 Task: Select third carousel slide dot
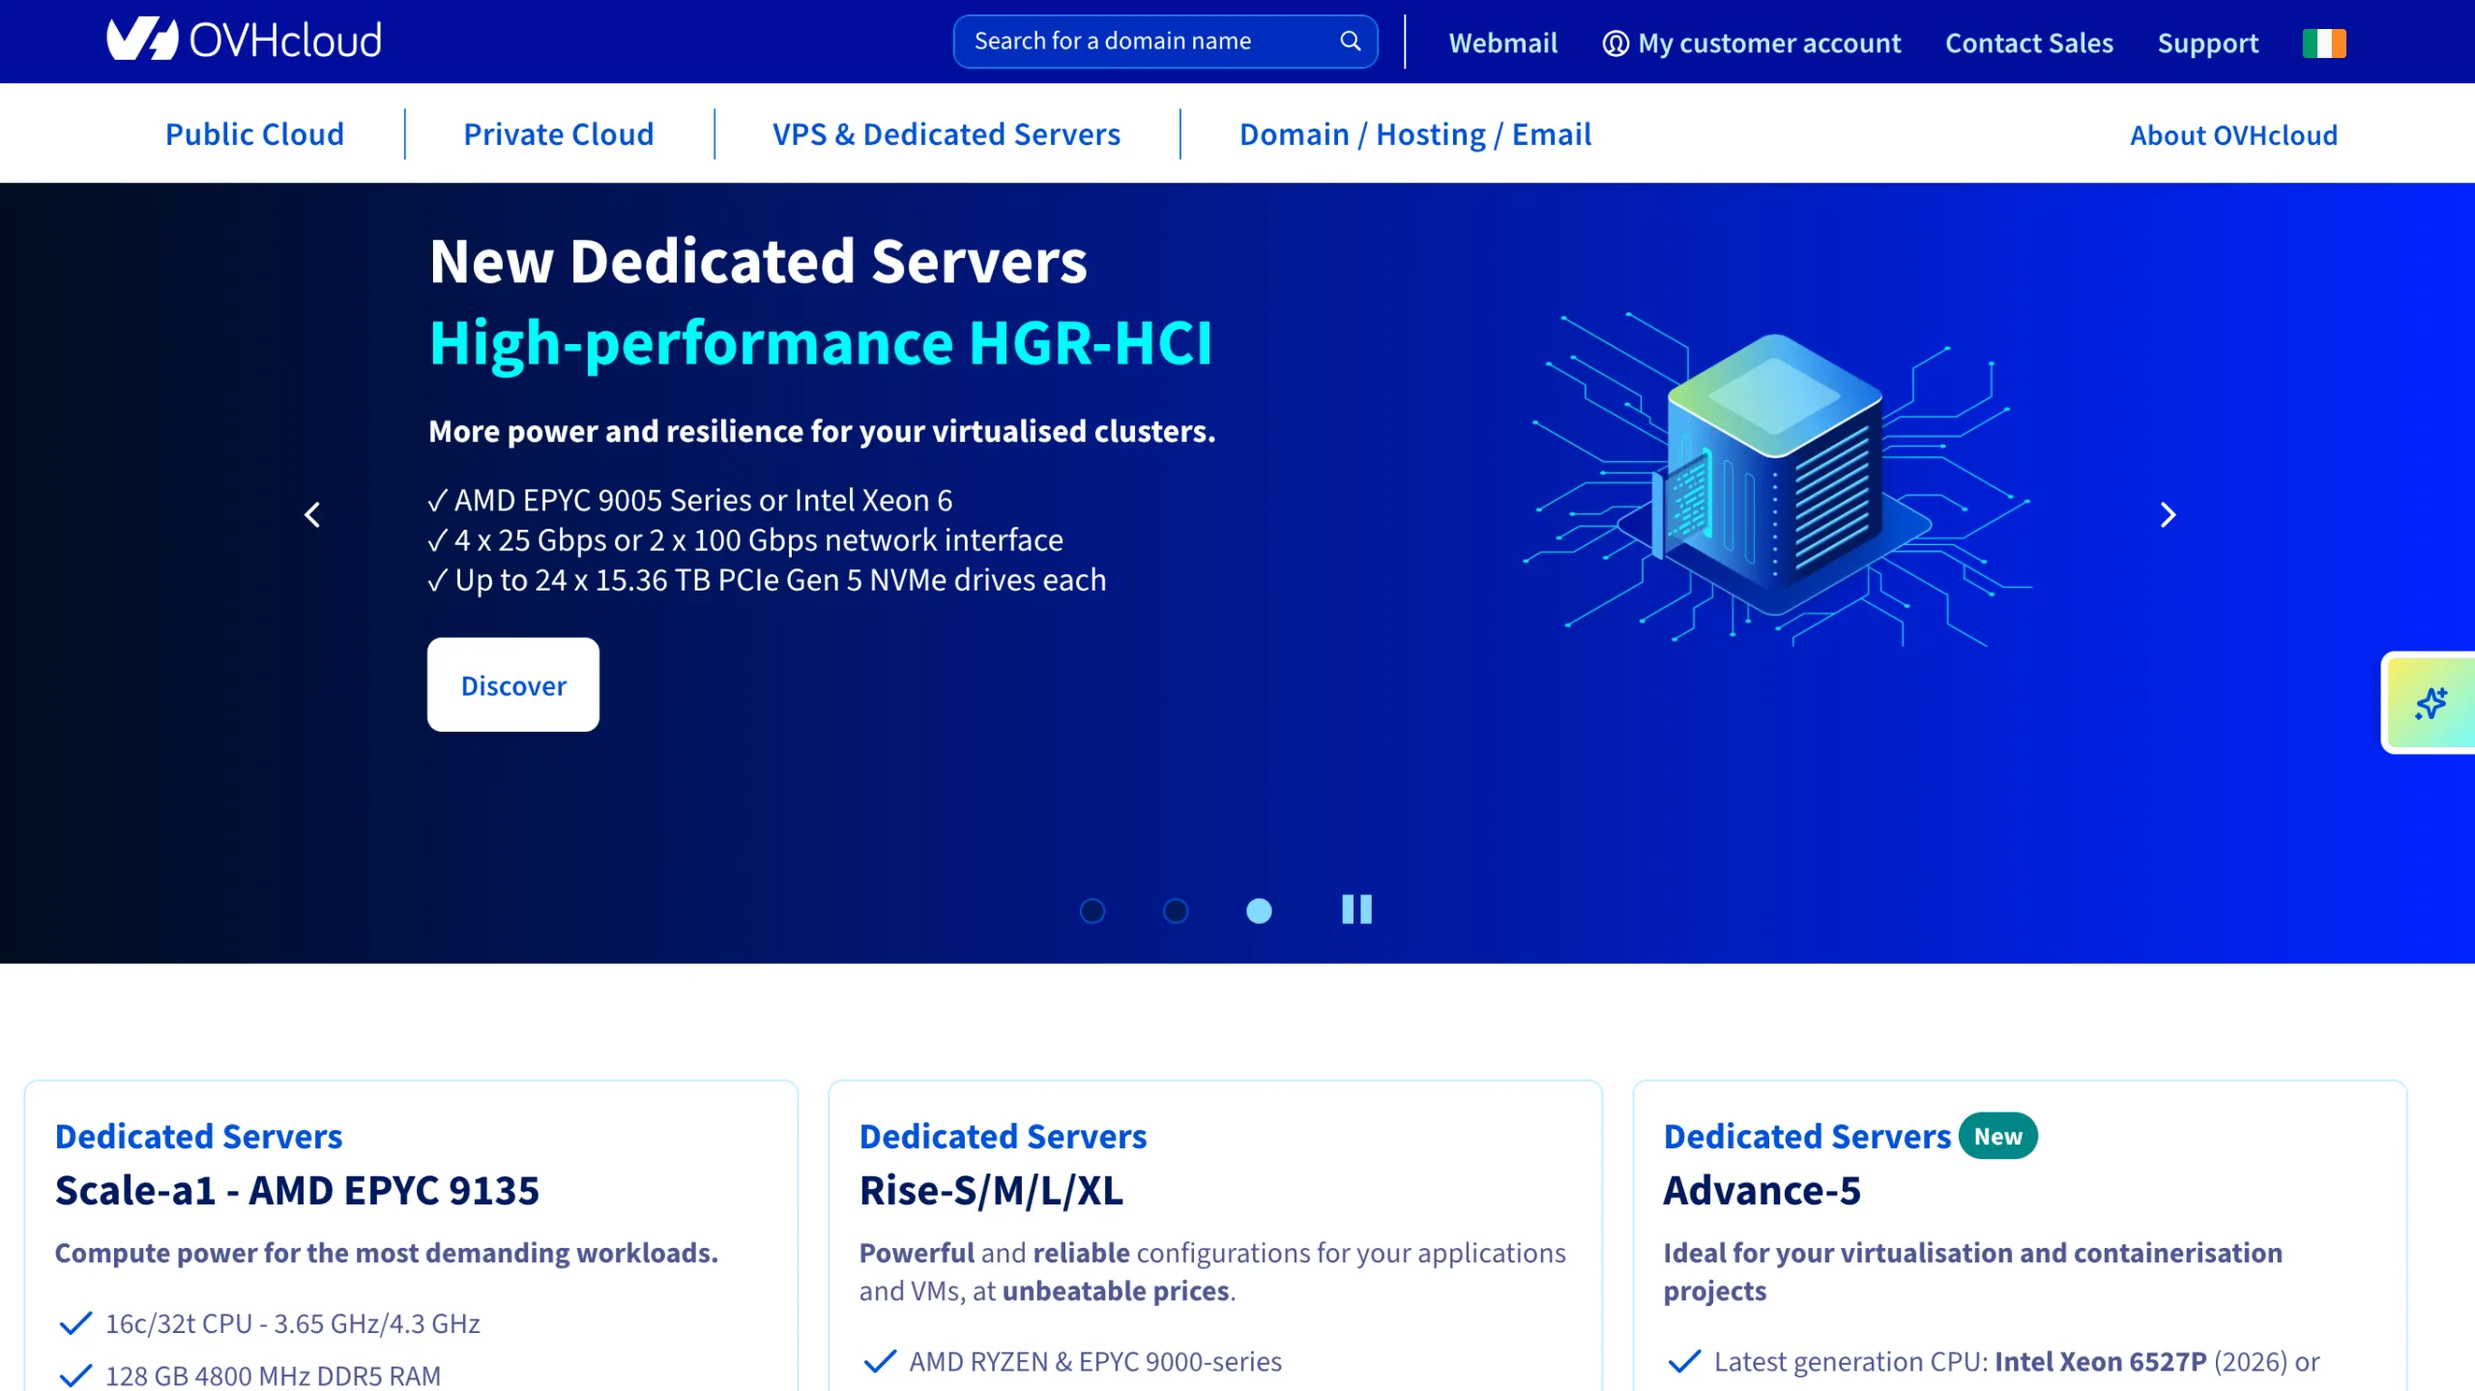(x=1259, y=911)
